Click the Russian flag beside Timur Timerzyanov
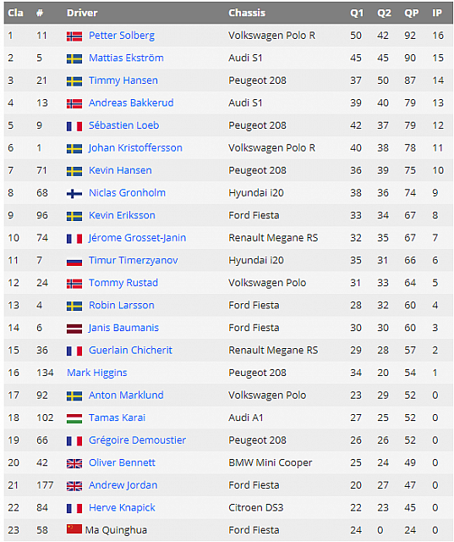454x542 pixels. (74, 261)
